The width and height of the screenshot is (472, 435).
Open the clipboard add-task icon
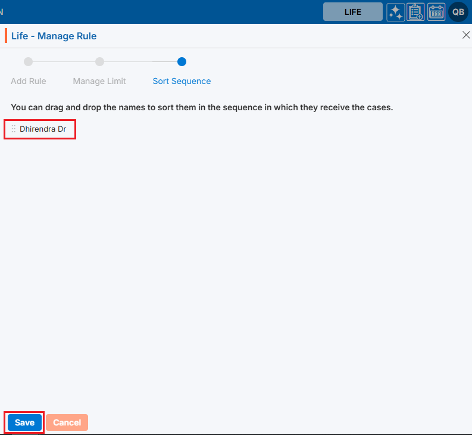415,12
